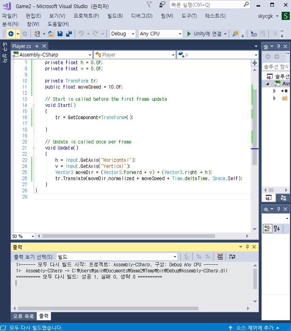Open the 도움말(H) menu
291x331 pixels.
[x=58, y=24]
